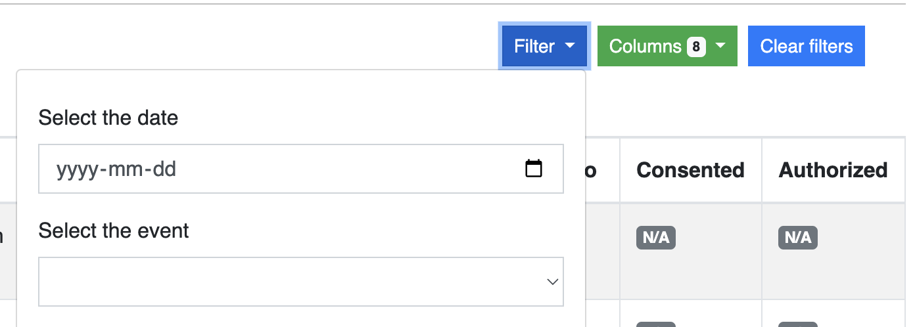
Task: Click the Consented column header
Action: (691, 170)
